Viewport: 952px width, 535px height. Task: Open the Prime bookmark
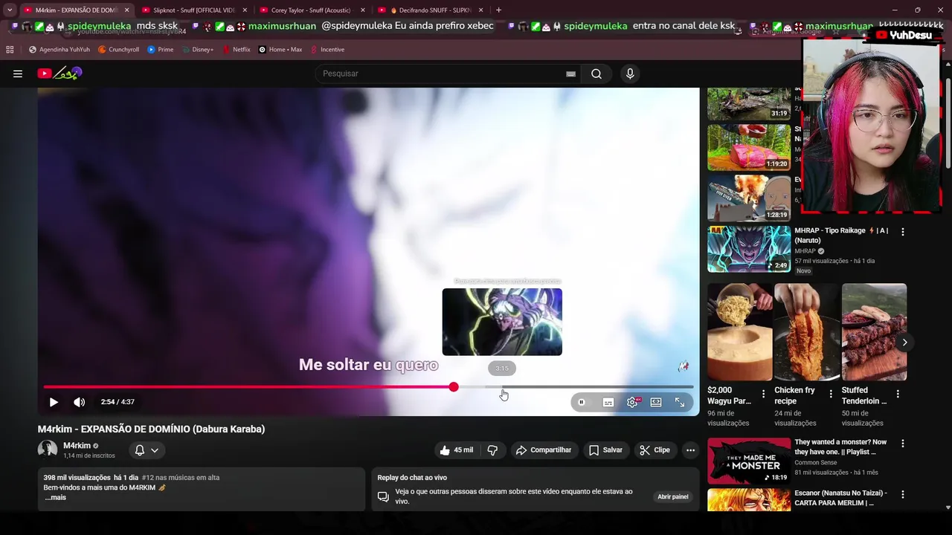[x=160, y=50]
